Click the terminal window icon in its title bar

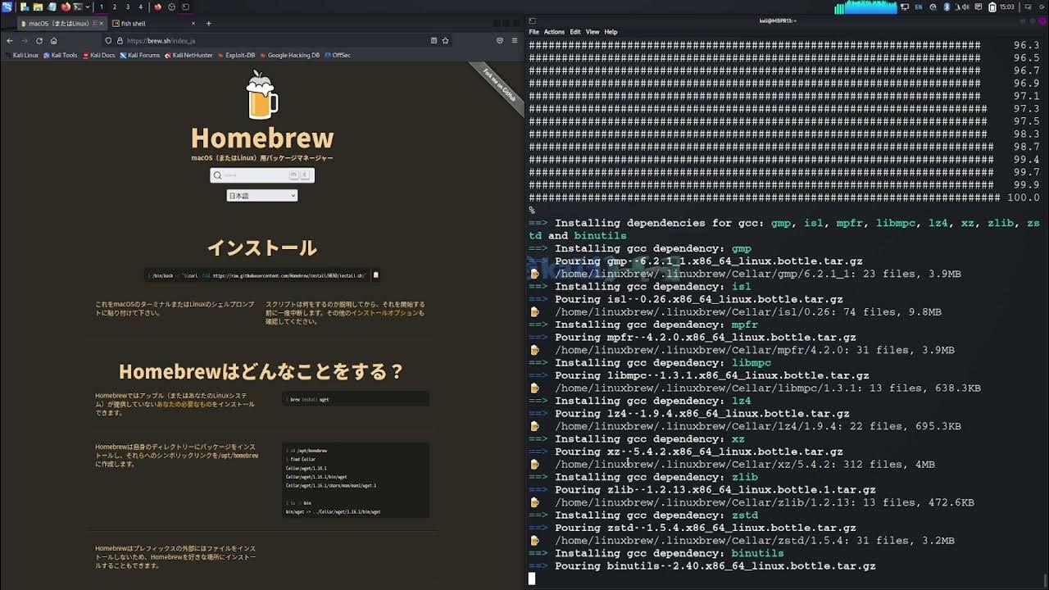click(x=532, y=20)
